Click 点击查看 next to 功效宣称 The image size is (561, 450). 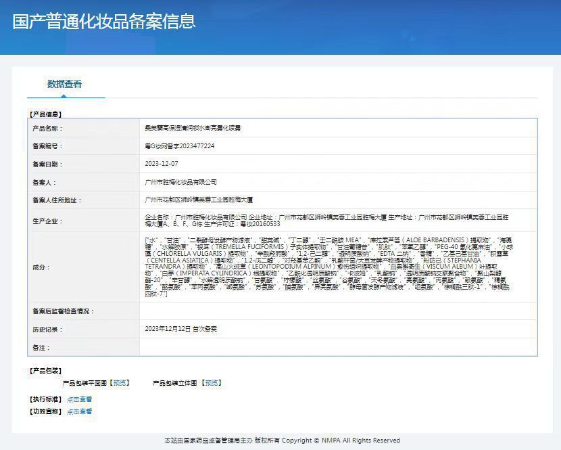pyautogui.click(x=80, y=411)
